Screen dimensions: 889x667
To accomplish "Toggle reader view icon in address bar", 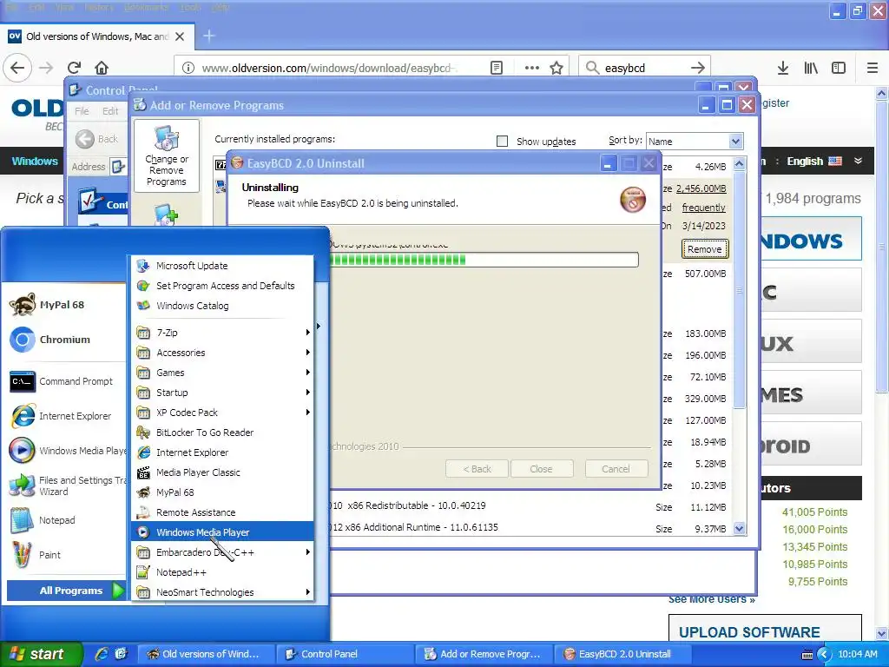I will point(496,68).
